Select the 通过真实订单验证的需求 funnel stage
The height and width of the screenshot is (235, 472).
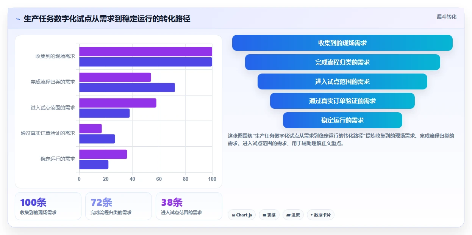(342, 101)
